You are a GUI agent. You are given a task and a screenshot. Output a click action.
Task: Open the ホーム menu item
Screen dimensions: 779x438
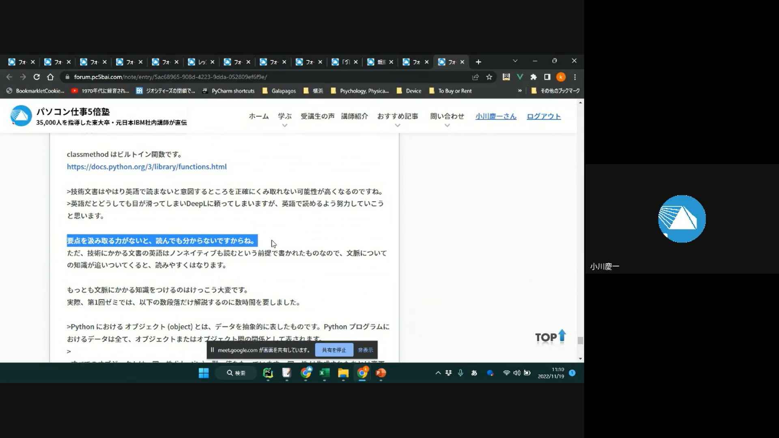click(258, 116)
